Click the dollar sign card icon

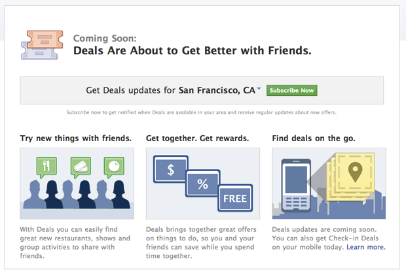[170, 170]
